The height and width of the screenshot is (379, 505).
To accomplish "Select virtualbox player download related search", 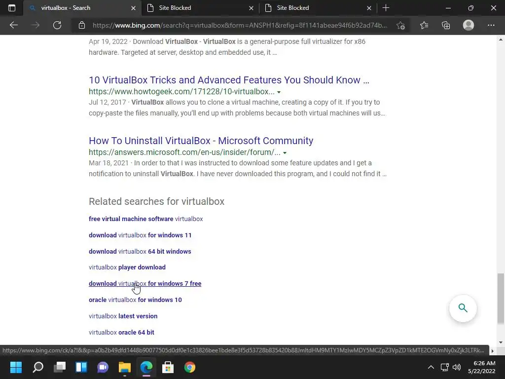I will point(127,267).
